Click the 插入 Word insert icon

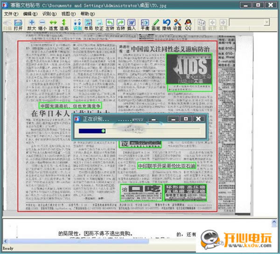[x=132, y=25]
